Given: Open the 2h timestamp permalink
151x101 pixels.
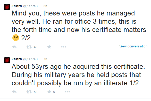Looking at the screenshot, I should point(45,6).
